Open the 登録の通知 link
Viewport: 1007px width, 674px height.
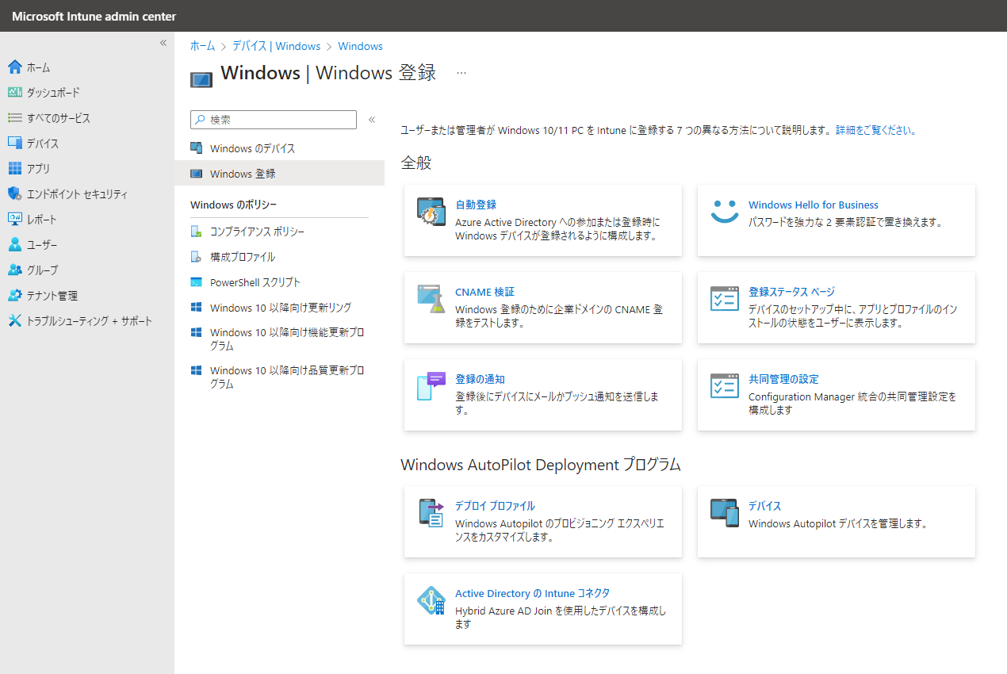coord(480,379)
